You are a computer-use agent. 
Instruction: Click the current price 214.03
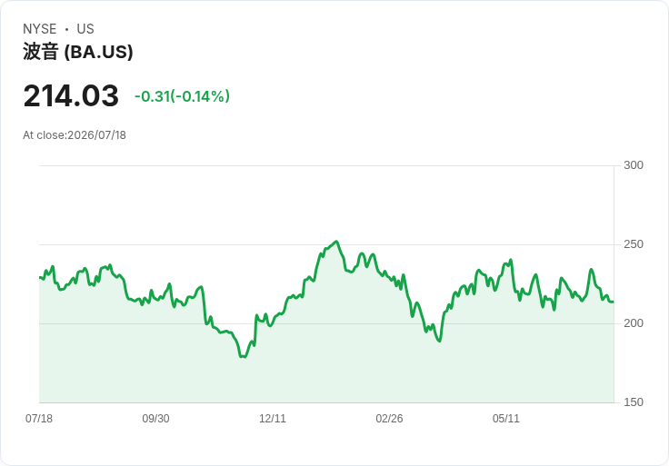[71, 95]
